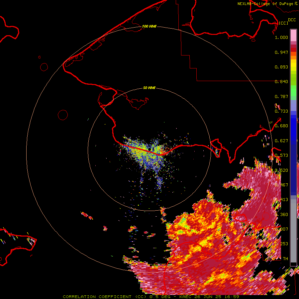The width and height of the screenshot is (299, 299).
Task: Click the 0.947 scale value
Action: [x=281, y=52]
